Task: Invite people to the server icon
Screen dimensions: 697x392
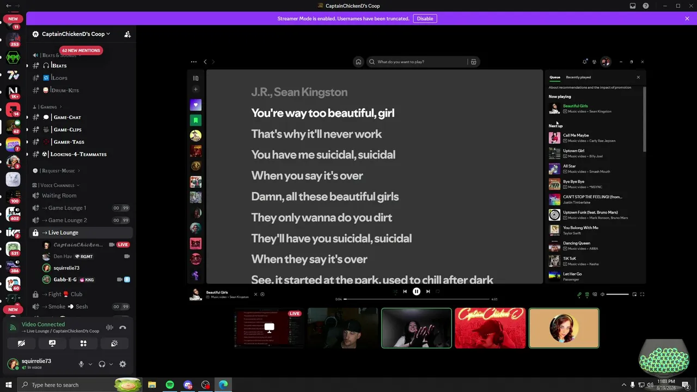Action: click(127, 34)
